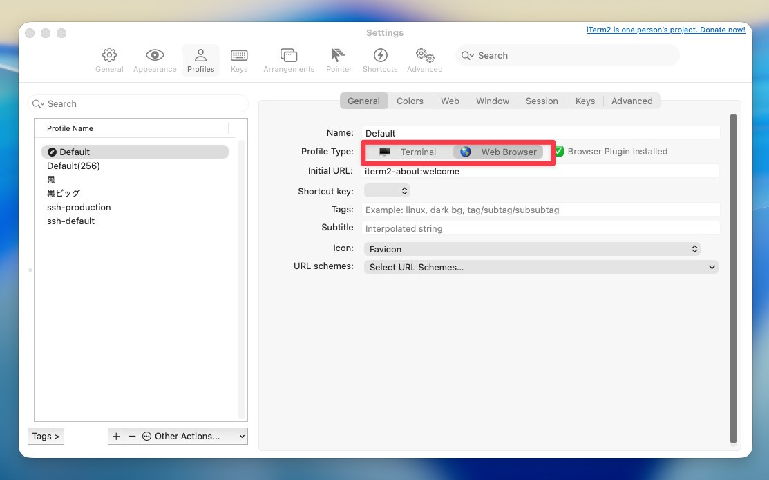This screenshot has width=769, height=480.
Task: Click the Initial URL field
Action: (541, 171)
